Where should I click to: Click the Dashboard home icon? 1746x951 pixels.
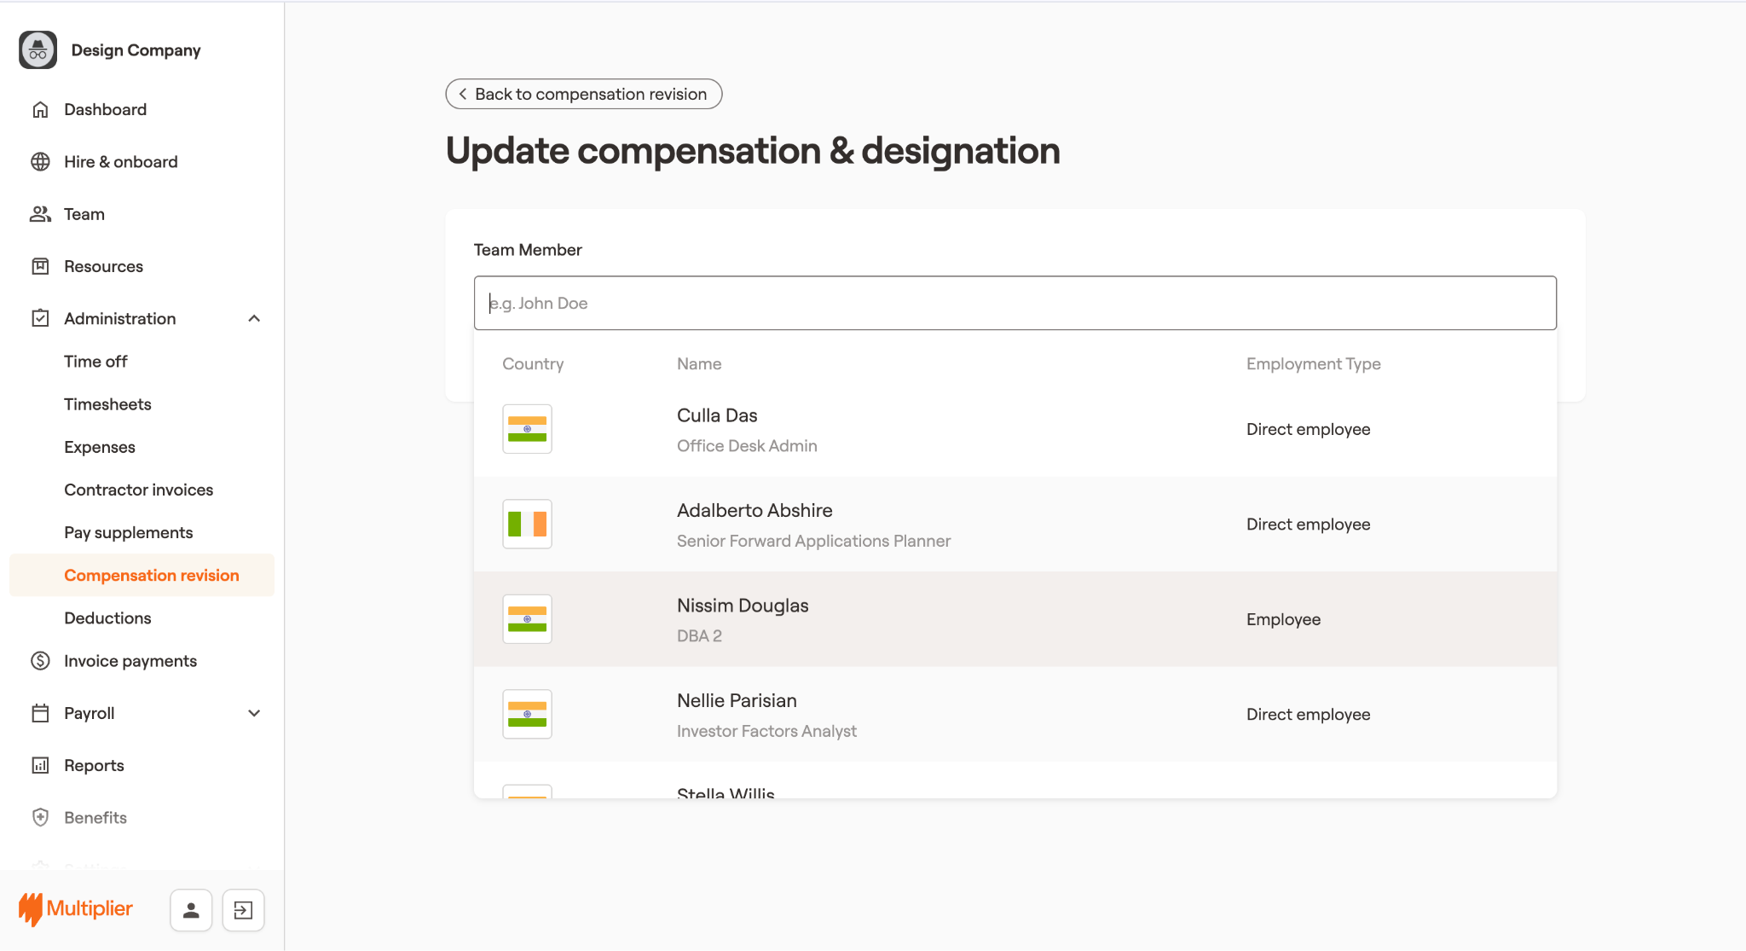pyautogui.click(x=40, y=109)
